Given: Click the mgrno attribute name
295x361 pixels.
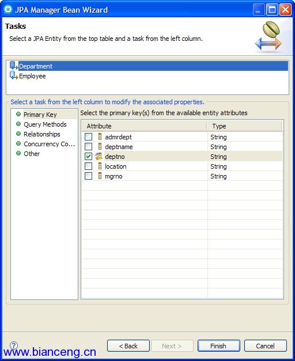Looking at the screenshot, I should 114,176.
